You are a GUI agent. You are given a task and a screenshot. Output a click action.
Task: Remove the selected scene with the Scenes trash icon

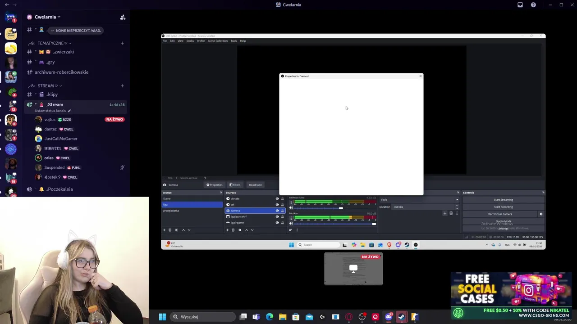(170, 230)
